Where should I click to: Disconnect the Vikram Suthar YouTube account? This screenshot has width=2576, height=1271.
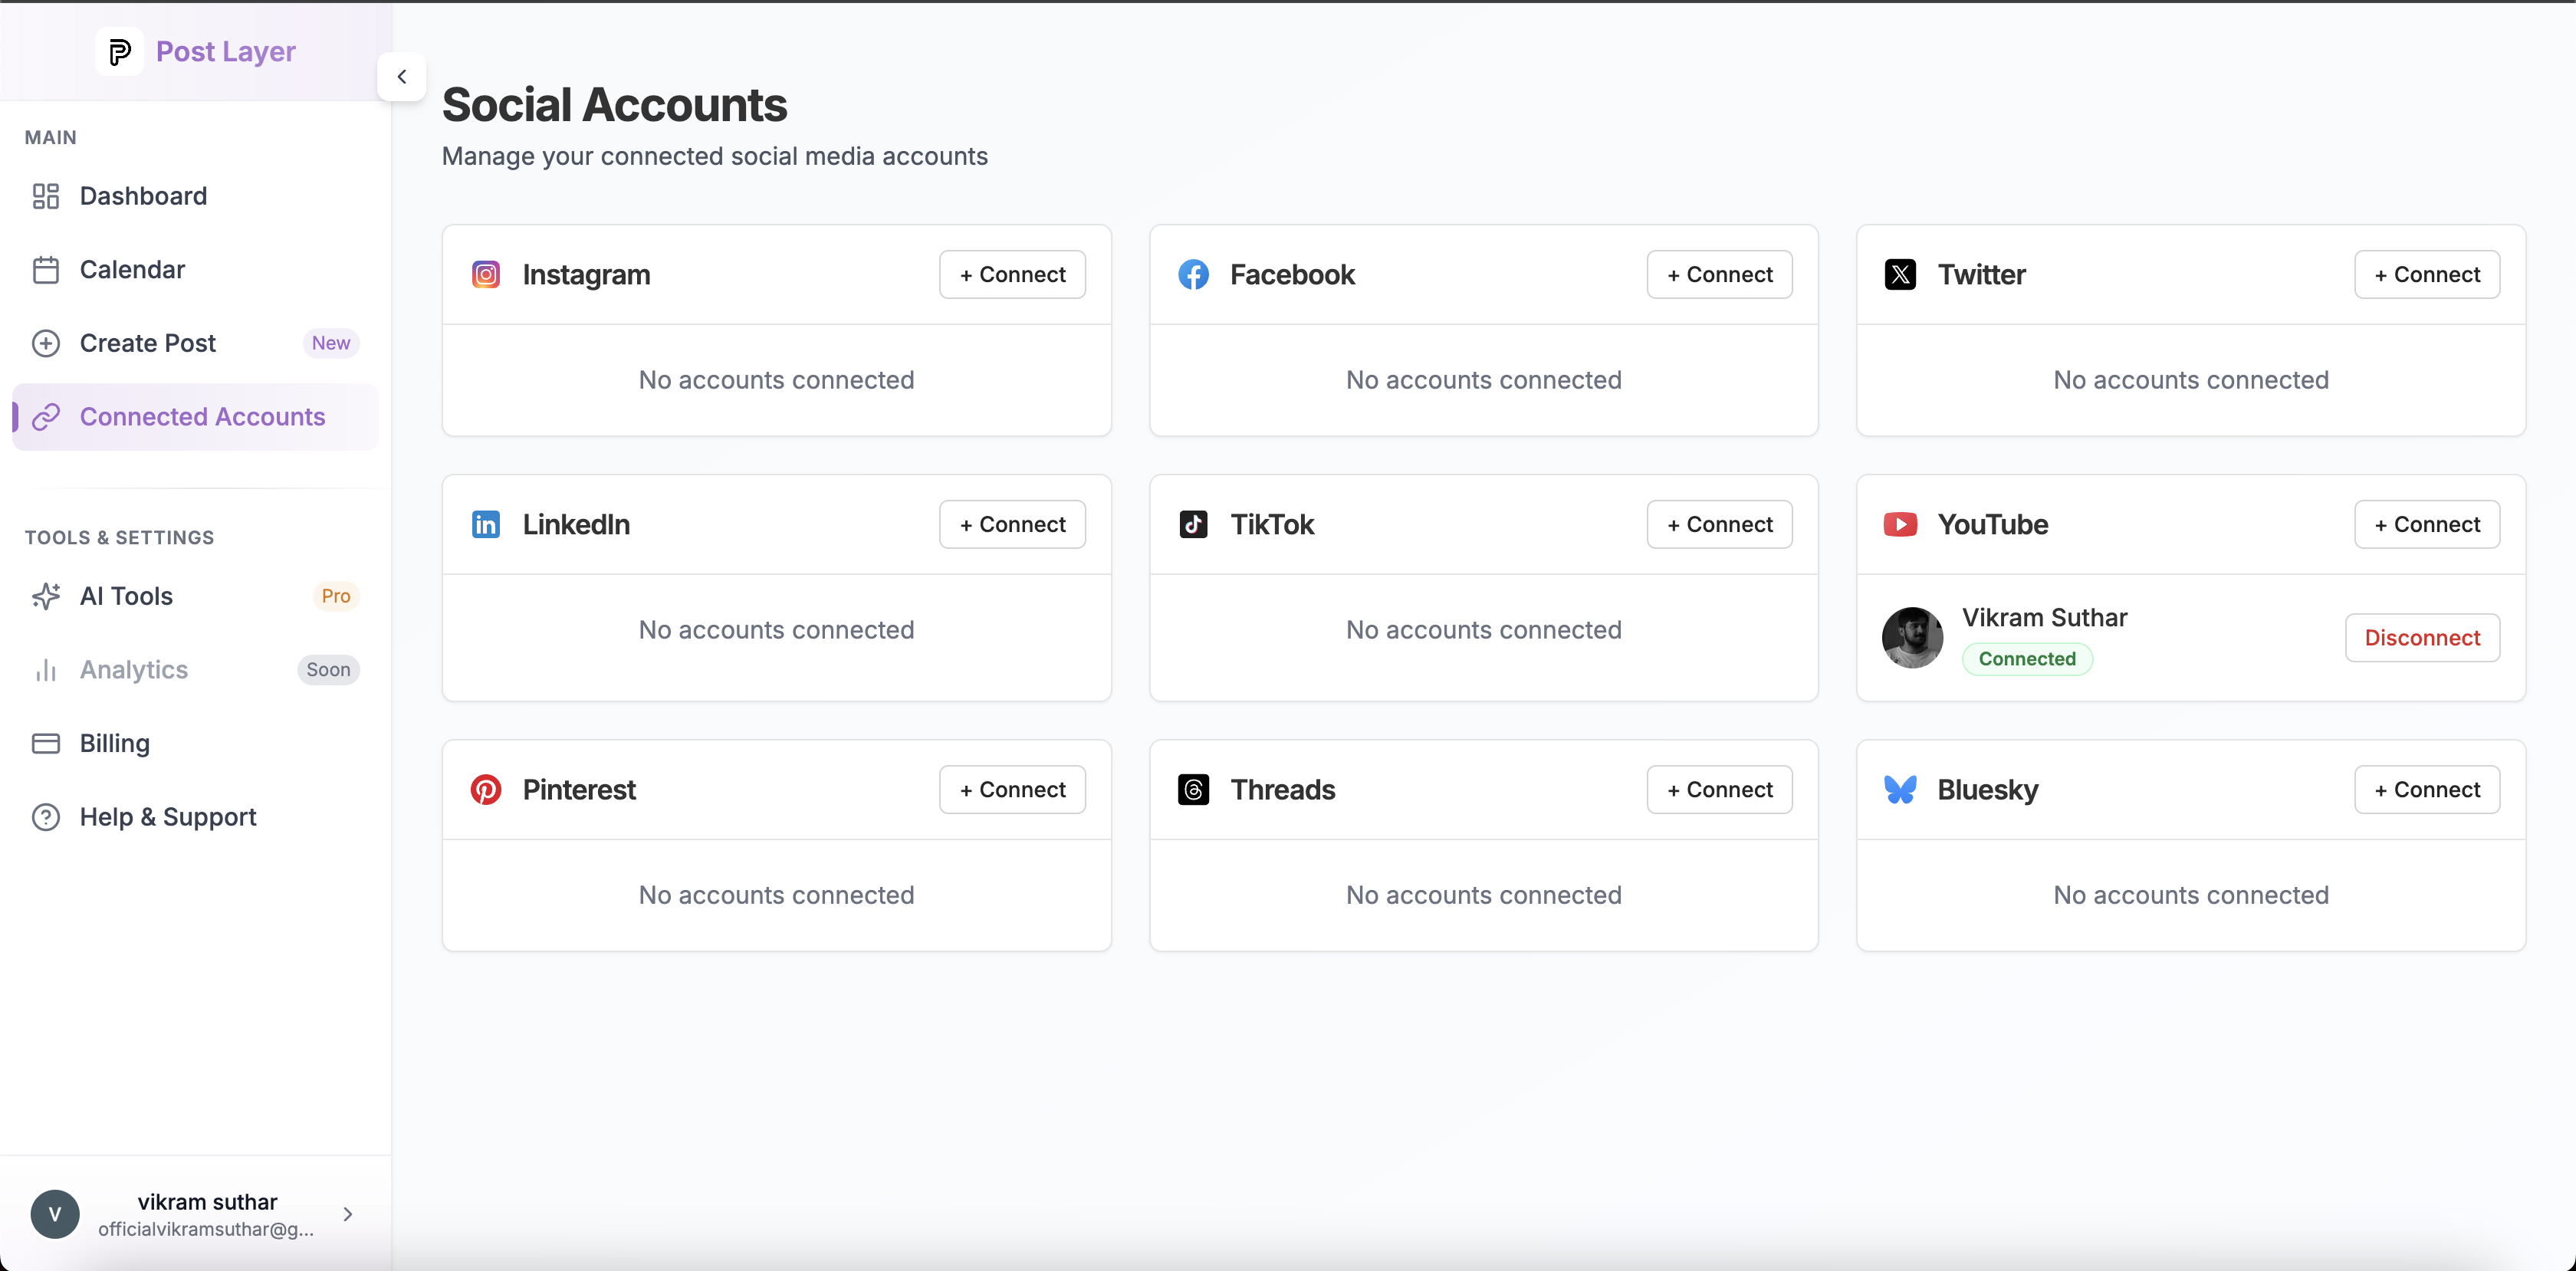tap(2422, 638)
